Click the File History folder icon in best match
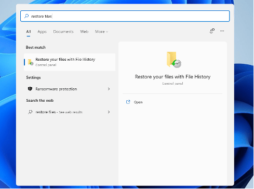 (31, 62)
